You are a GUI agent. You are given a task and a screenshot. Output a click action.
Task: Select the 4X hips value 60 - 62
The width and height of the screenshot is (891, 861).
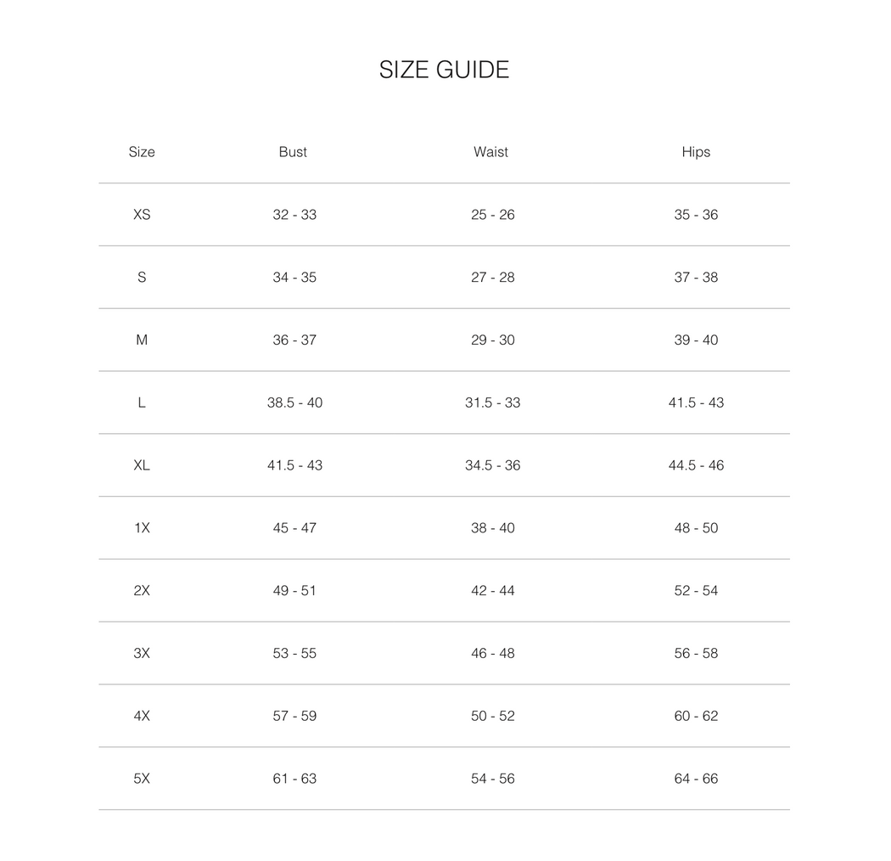pos(696,716)
